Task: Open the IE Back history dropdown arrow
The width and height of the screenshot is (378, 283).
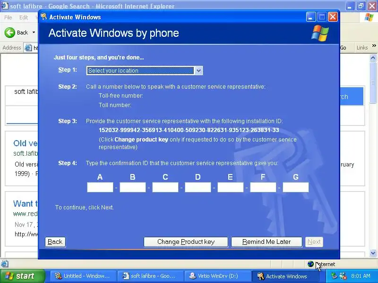Action: click(x=34, y=33)
